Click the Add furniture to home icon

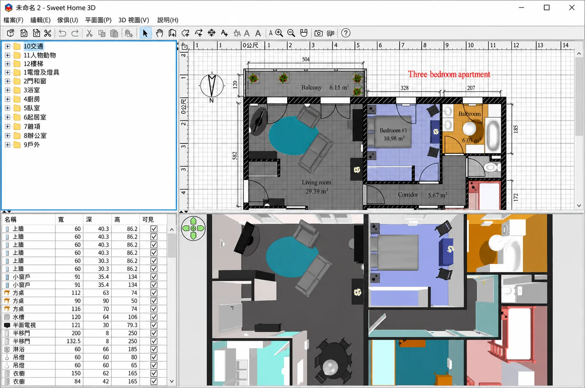129,33
